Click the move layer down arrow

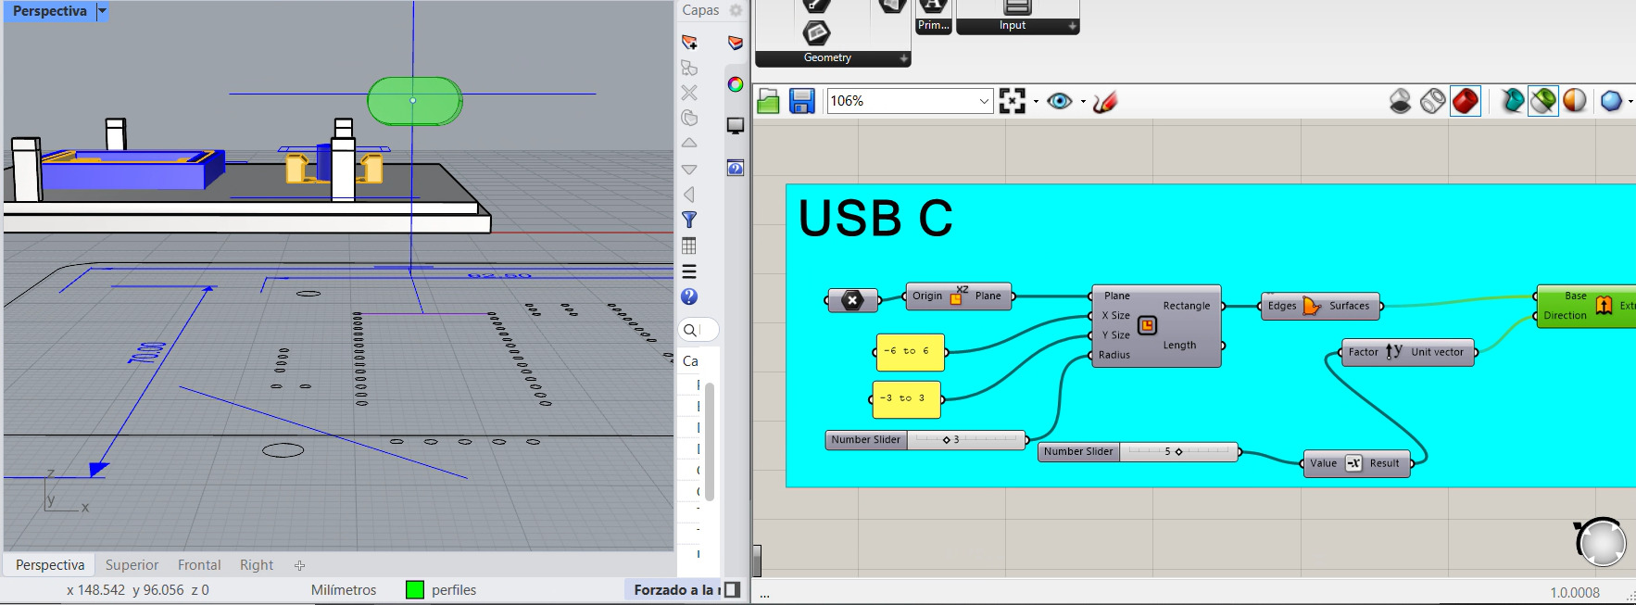tap(689, 170)
